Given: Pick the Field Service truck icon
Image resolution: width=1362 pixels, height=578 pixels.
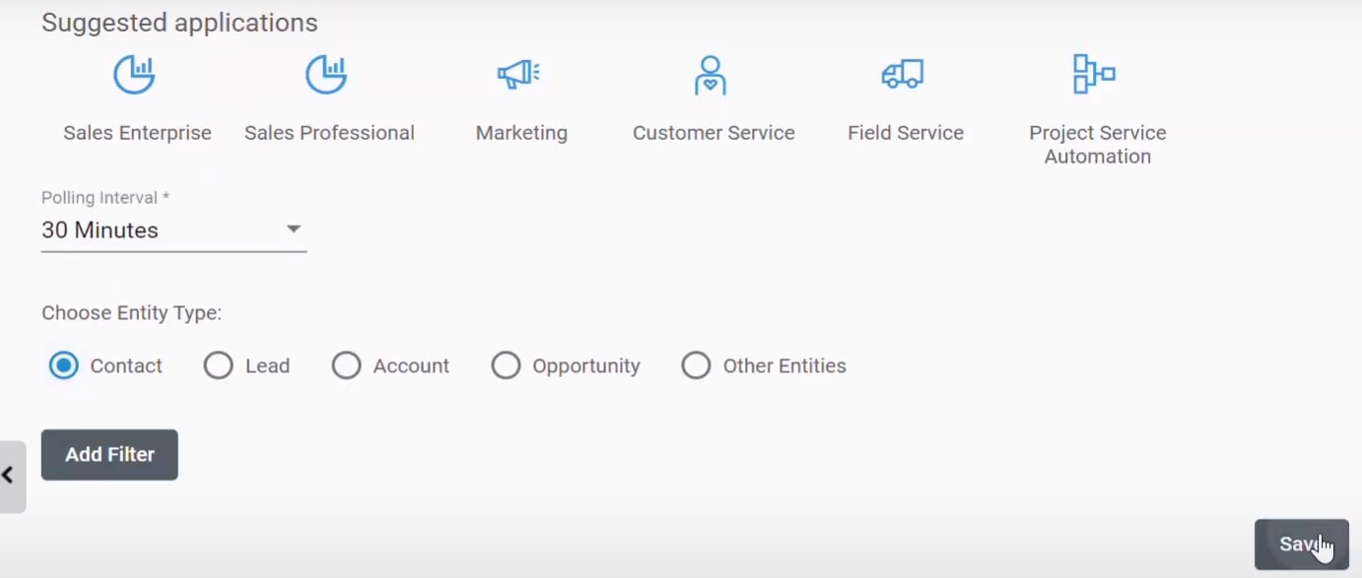Looking at the screenshot, I should point(903,74).
